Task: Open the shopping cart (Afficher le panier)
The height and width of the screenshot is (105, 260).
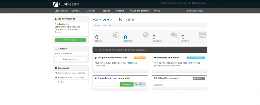Action: 169,3
